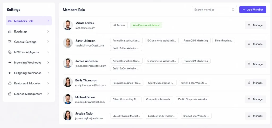
Task: Open Emily Thompson avatar photo
Action: (x=68, y=82)
